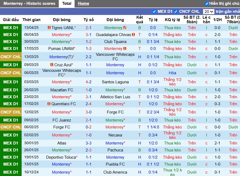240x176 pixels.
Task: Click Monterrey(T) home team name
Action: [x=62, y=57]
